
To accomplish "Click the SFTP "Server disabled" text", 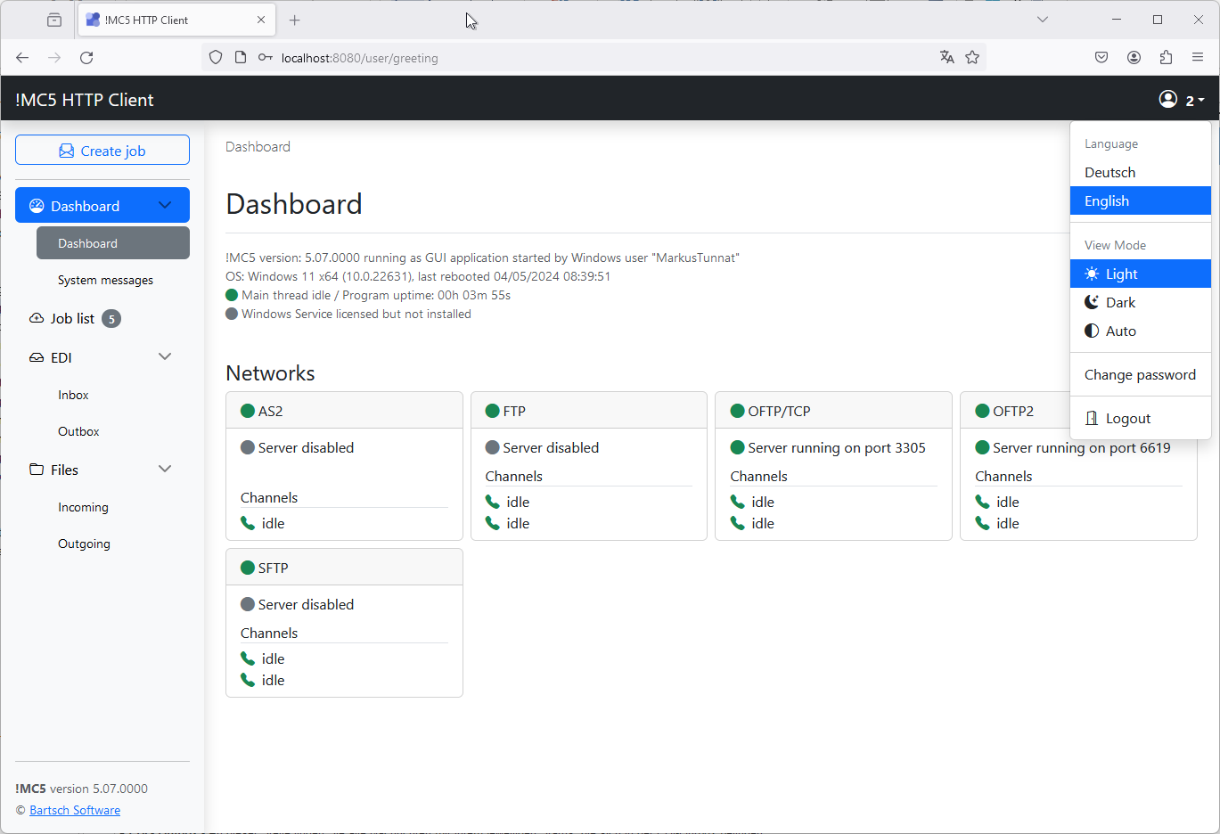I will coord(306,604).
